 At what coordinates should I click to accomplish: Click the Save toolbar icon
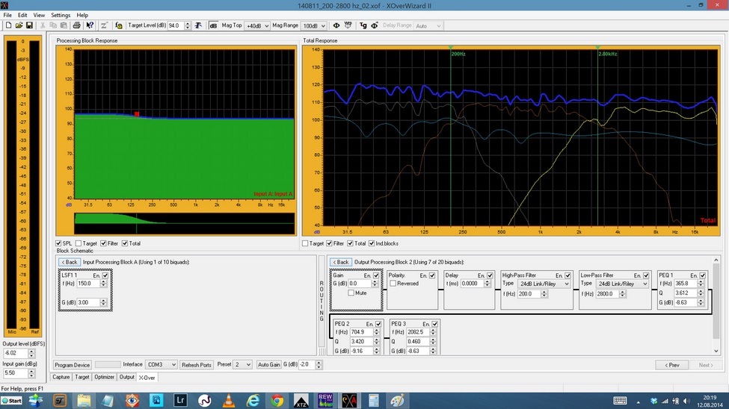(x=29, y=25)
